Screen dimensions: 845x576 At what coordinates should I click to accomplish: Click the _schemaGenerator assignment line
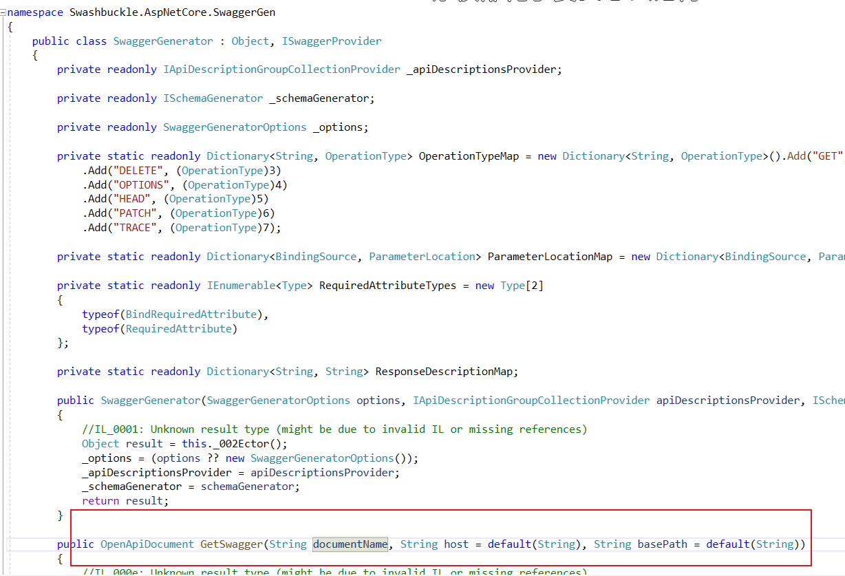[x=191, y=487]
